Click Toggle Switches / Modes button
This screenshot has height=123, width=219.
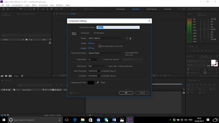(52, 115)
